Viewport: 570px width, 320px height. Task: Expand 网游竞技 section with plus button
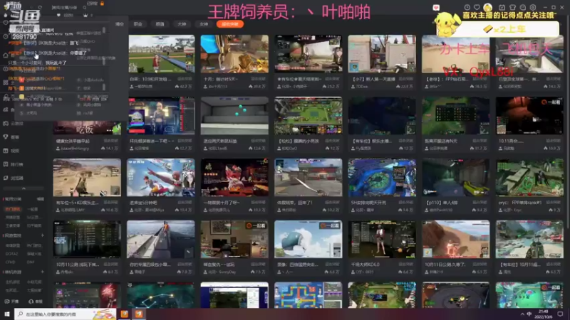[42, 235]
